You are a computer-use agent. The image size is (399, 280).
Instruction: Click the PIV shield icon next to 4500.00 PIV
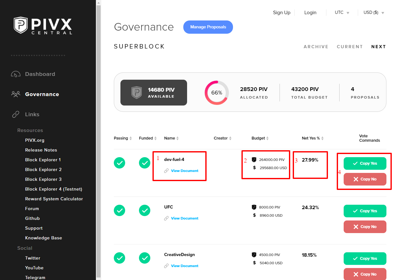(254, 255)
